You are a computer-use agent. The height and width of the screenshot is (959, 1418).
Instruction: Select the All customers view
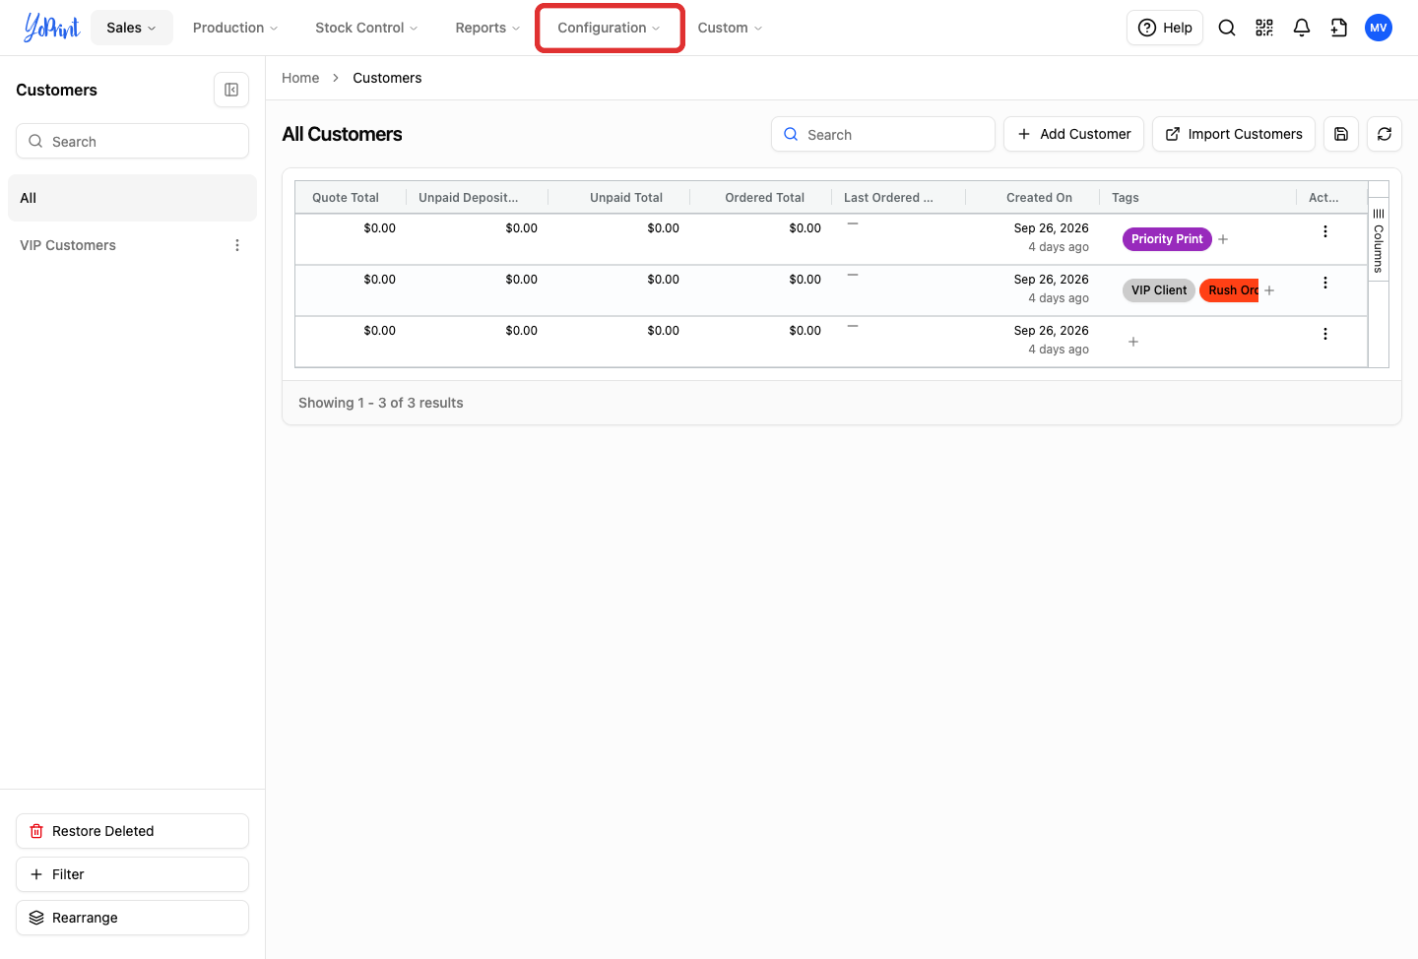[132, 198]
